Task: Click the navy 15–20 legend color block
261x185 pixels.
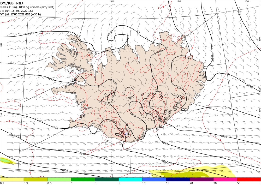Action: [x=178, y=179]
